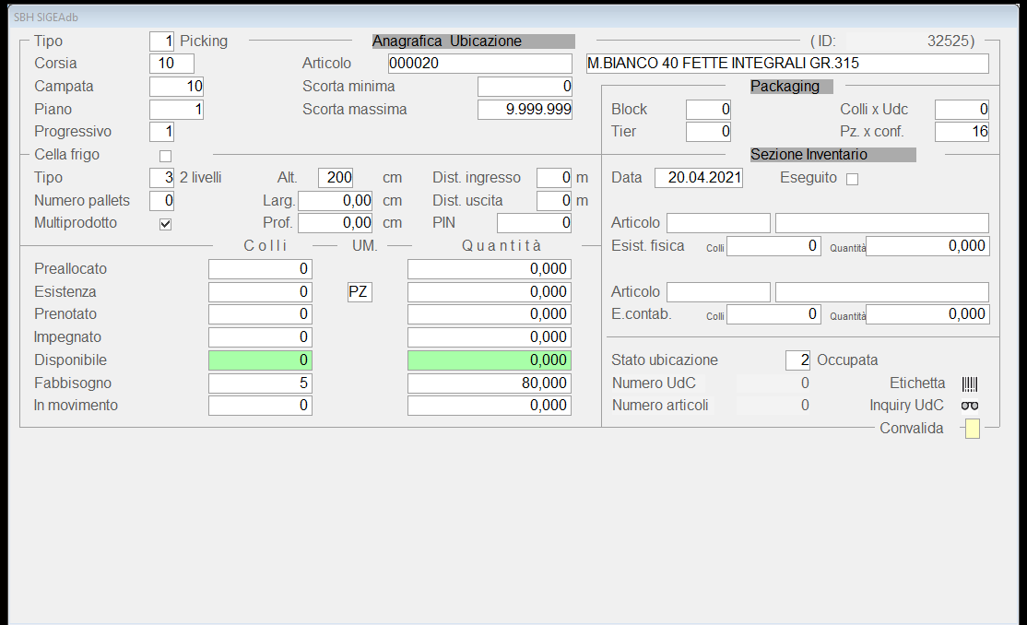The width and height of the screenshot is (1027, 625).
Task: Click the Dist. uscita field
Action: click(x=554, y=200)
